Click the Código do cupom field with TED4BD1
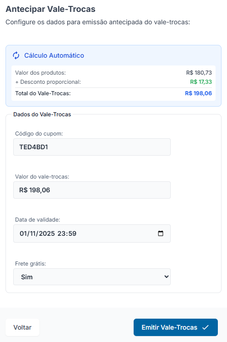The height and width of the screenshot is (342, 227). tap(92, 147)
